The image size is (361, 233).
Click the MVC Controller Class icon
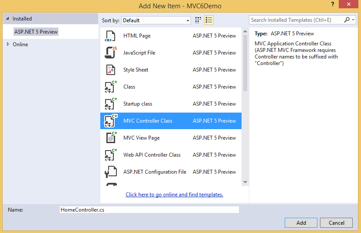110,121
